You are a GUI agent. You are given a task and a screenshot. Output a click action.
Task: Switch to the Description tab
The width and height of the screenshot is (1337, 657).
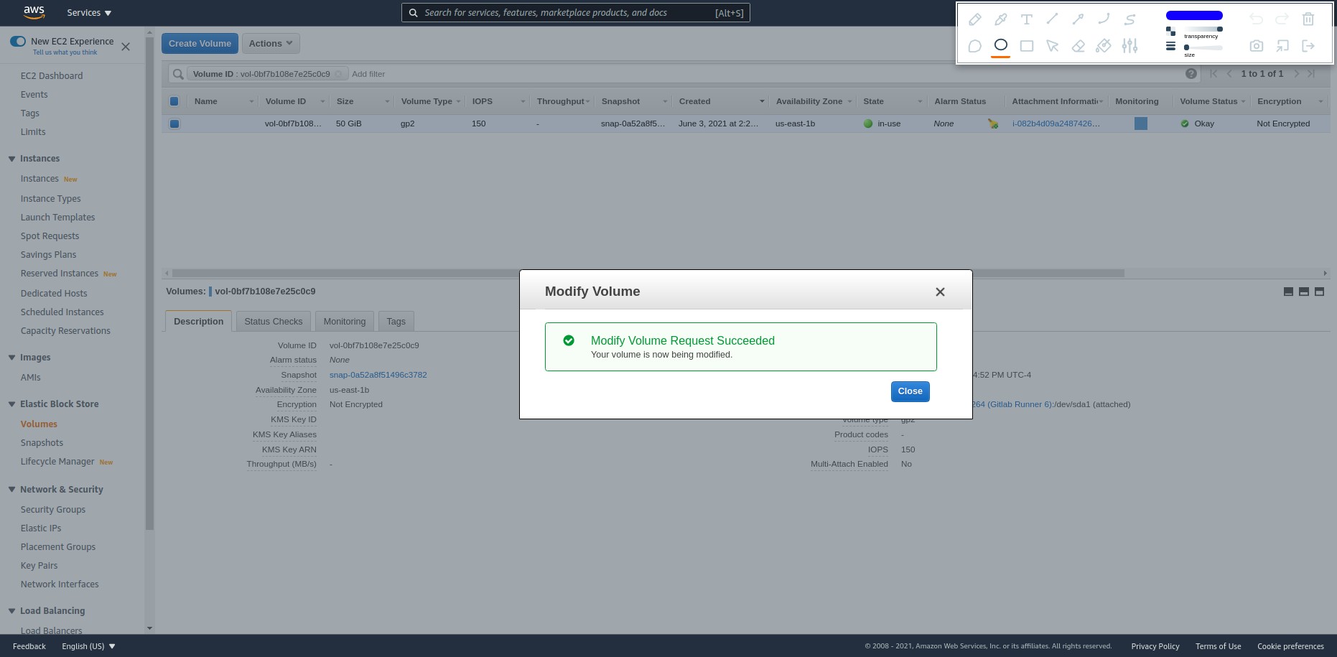[x=198, y=321]
